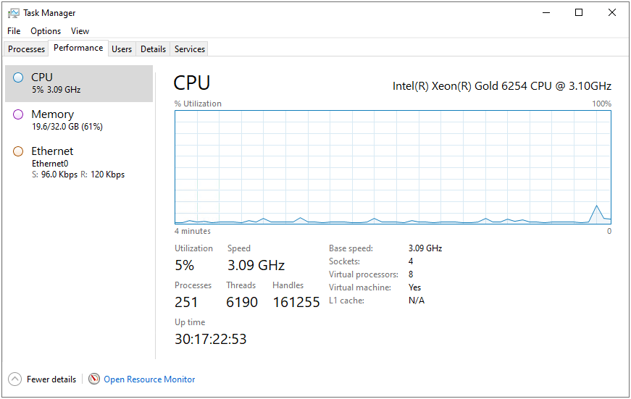Collapse view using Fewer details arrow icon

tap(14, 379)
